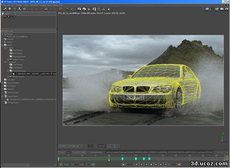Click the play backward button
Image resolution: width=230 pixels, height=168 pixels.
click(146, 164)
